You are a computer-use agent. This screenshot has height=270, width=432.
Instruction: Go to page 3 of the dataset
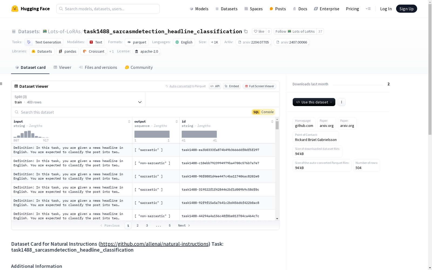point(147,225)
